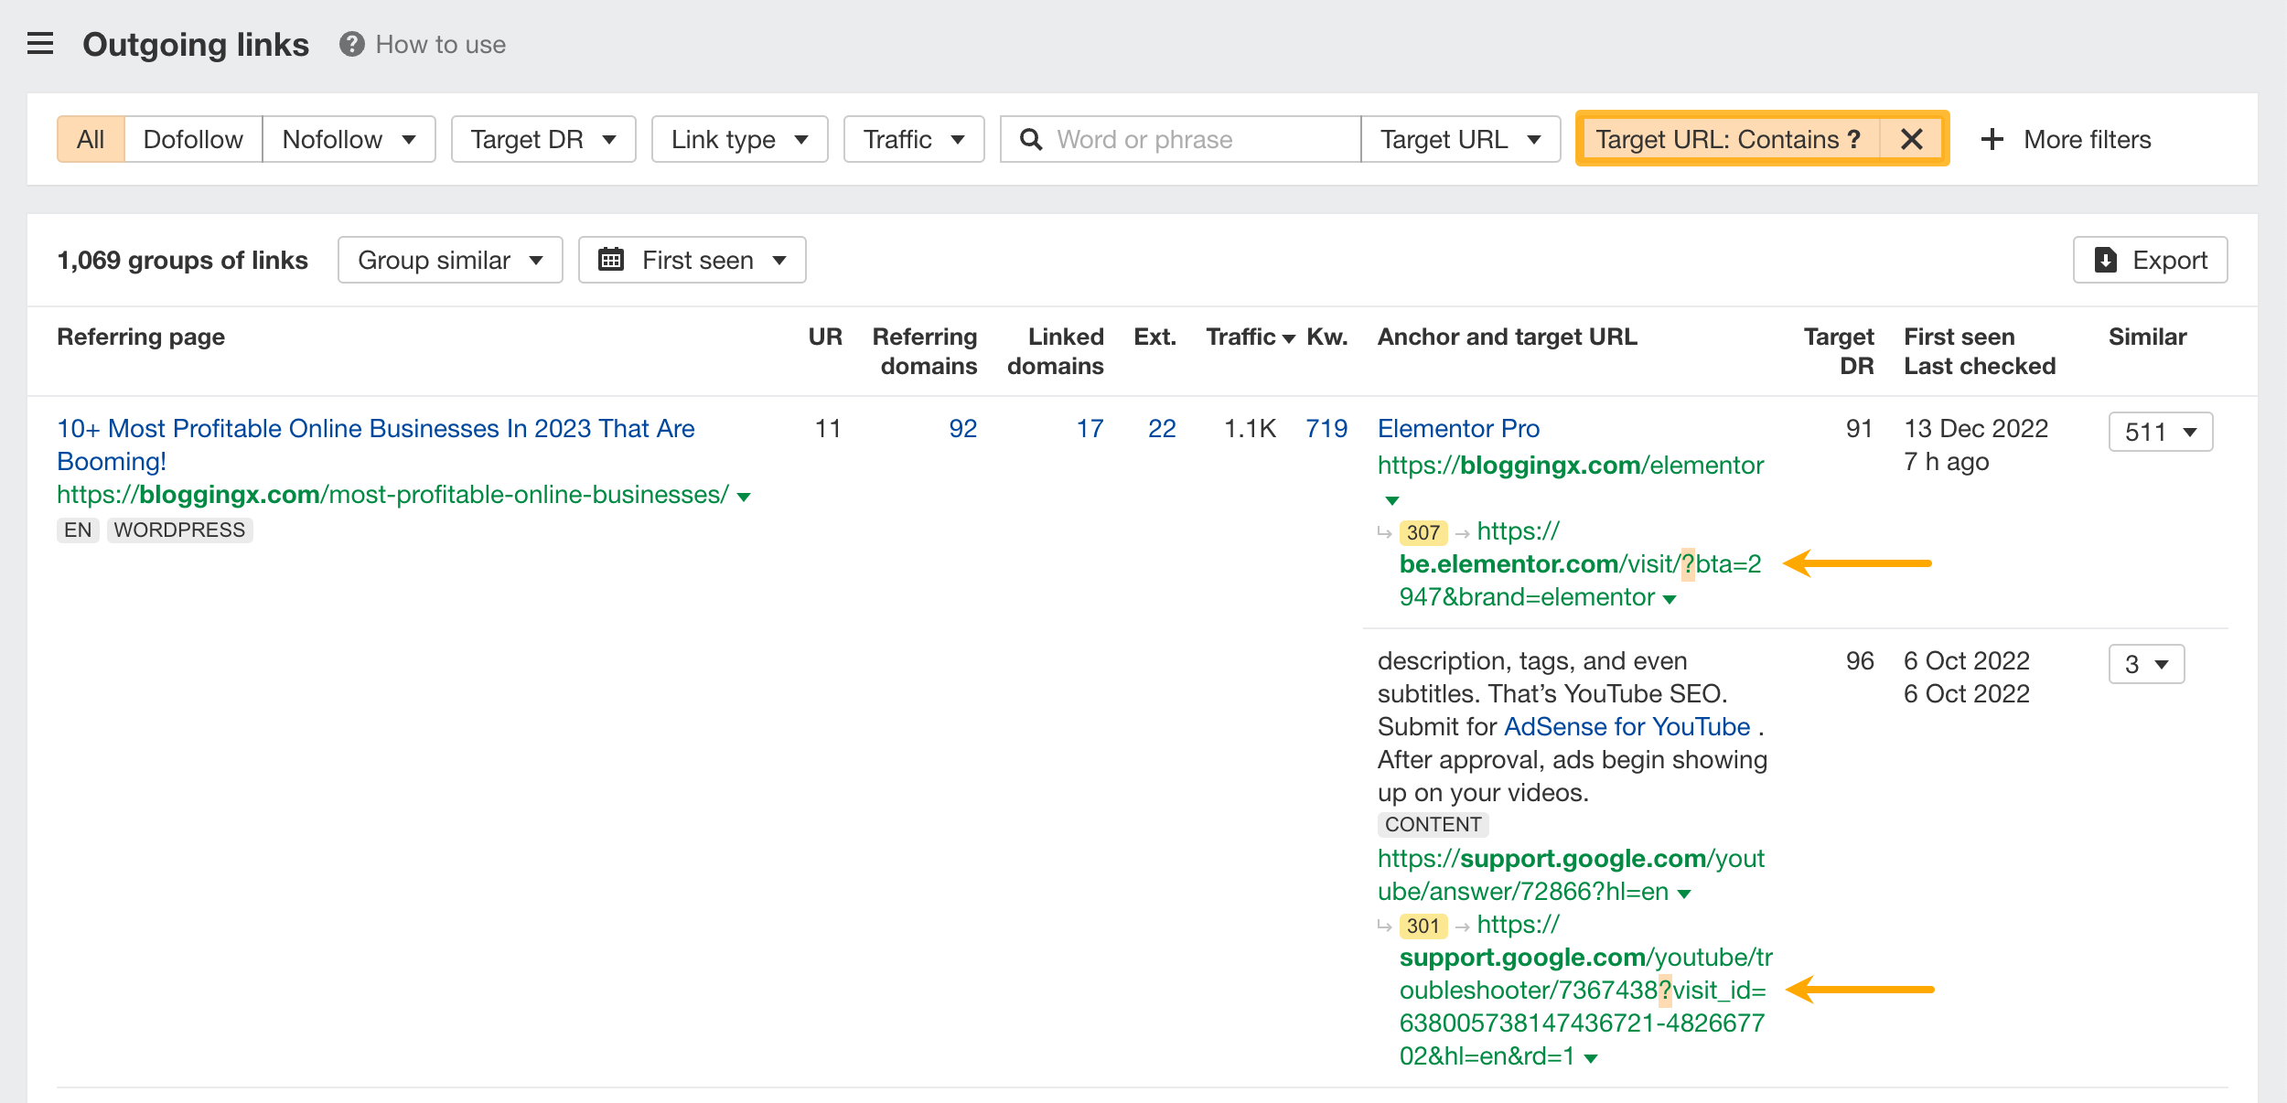Expand the caret below bloggingx.com/elementor URL
2287x1103 pixels.
point(1391,500)
